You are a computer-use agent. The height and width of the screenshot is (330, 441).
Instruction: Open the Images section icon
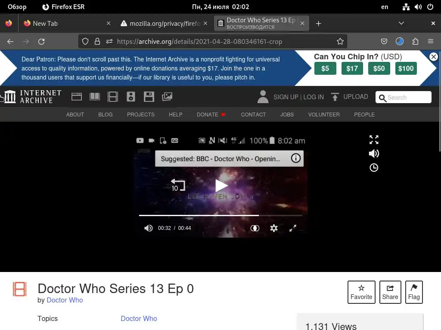point(167,97)
